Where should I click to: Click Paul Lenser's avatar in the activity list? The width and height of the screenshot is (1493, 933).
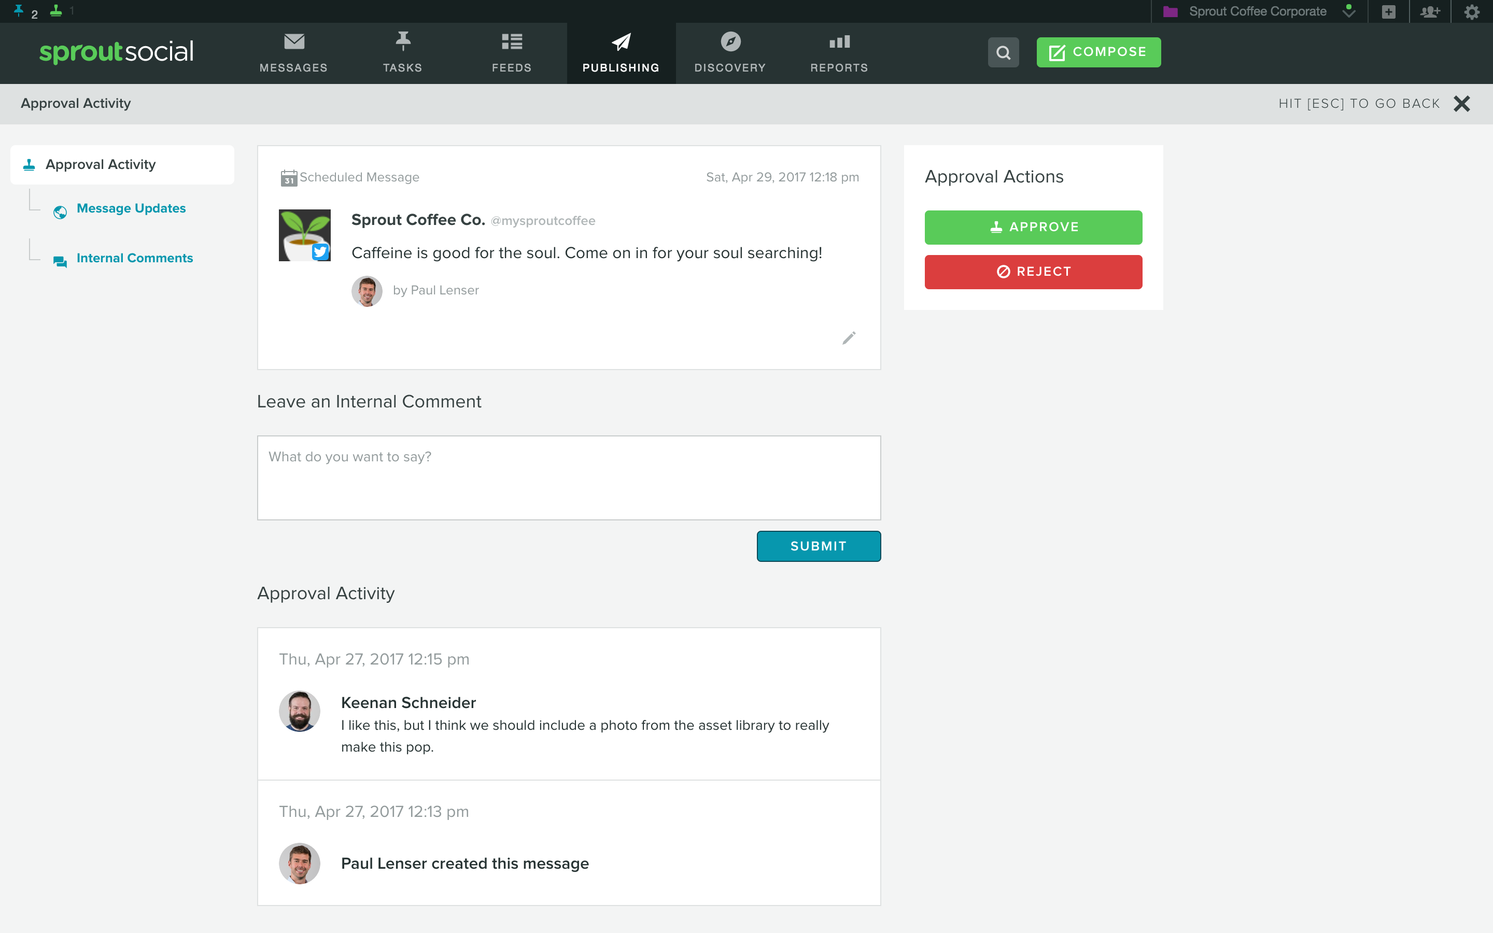point(300,863)
